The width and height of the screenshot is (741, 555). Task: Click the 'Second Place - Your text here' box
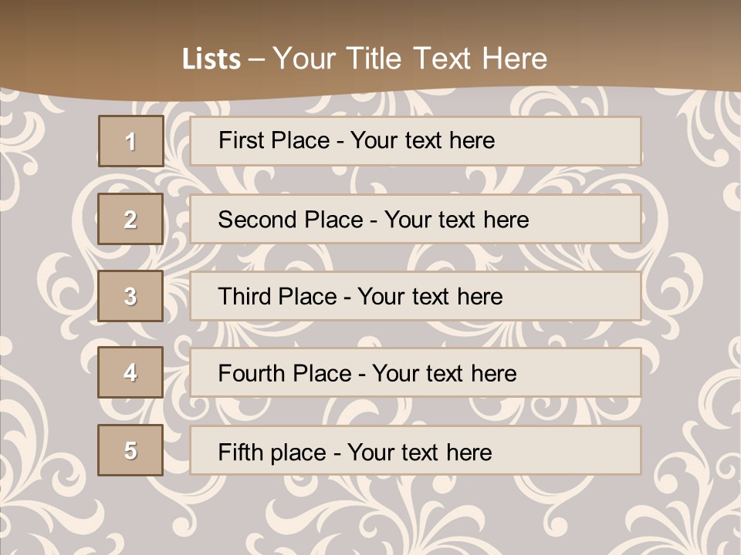click(415, 219)
